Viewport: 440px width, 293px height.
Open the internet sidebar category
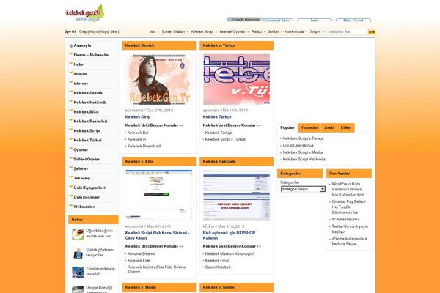pos(81,84)
